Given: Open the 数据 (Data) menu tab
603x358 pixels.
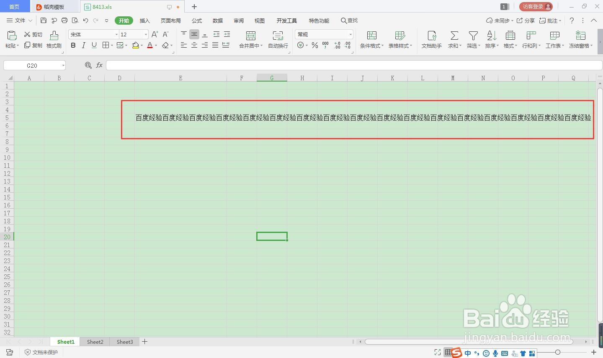Looking at the screenshot, I should [x=218, y=20].
